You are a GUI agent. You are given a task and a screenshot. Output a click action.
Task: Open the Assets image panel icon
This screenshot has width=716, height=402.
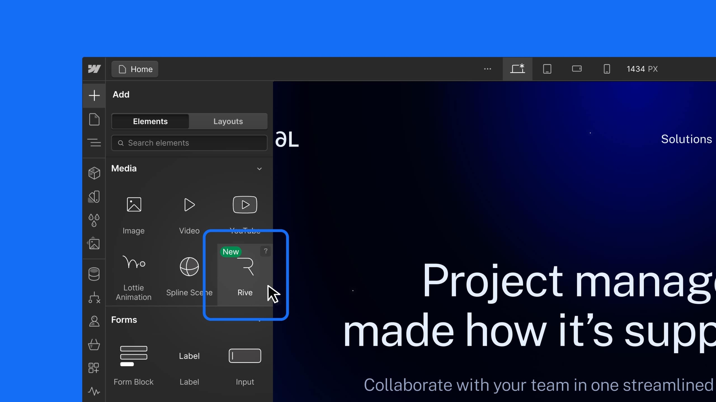[x=94, y=244]
